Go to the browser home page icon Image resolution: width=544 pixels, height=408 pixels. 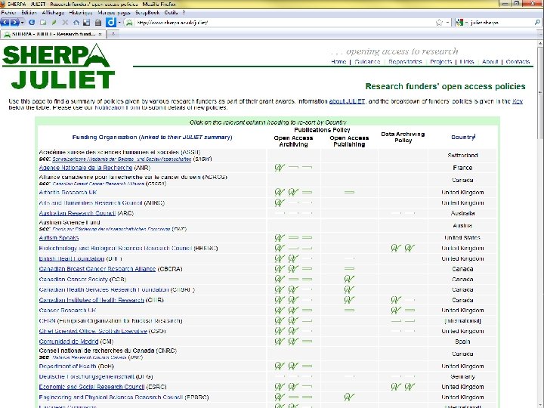(76, 23)
